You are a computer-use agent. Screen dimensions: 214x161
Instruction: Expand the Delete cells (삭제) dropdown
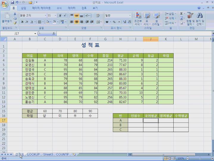(176, 18)
